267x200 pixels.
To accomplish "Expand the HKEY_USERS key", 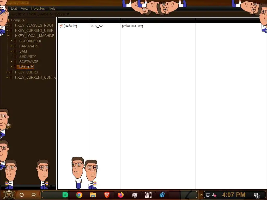I will [7, 72].
